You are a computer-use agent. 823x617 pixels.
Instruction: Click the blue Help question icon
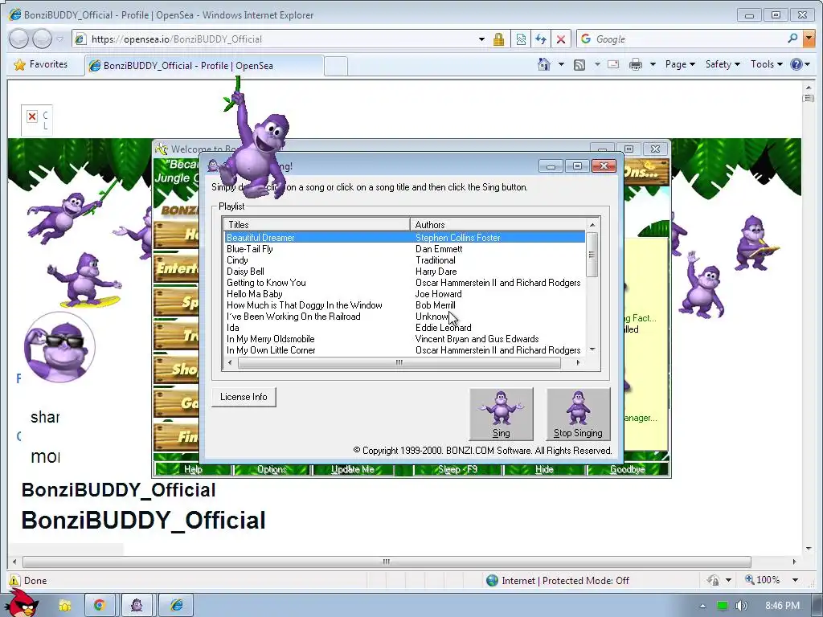(796, 64)
